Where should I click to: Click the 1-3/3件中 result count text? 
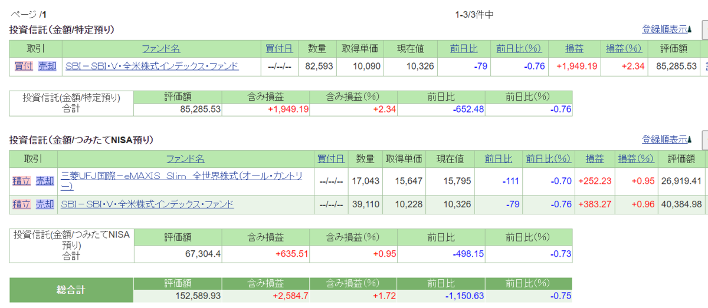click(474, 15)
